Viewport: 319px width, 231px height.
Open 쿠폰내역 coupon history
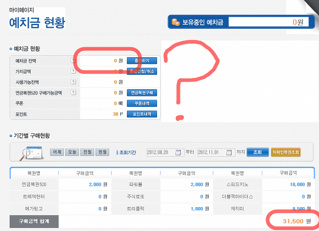coord(142,103)
